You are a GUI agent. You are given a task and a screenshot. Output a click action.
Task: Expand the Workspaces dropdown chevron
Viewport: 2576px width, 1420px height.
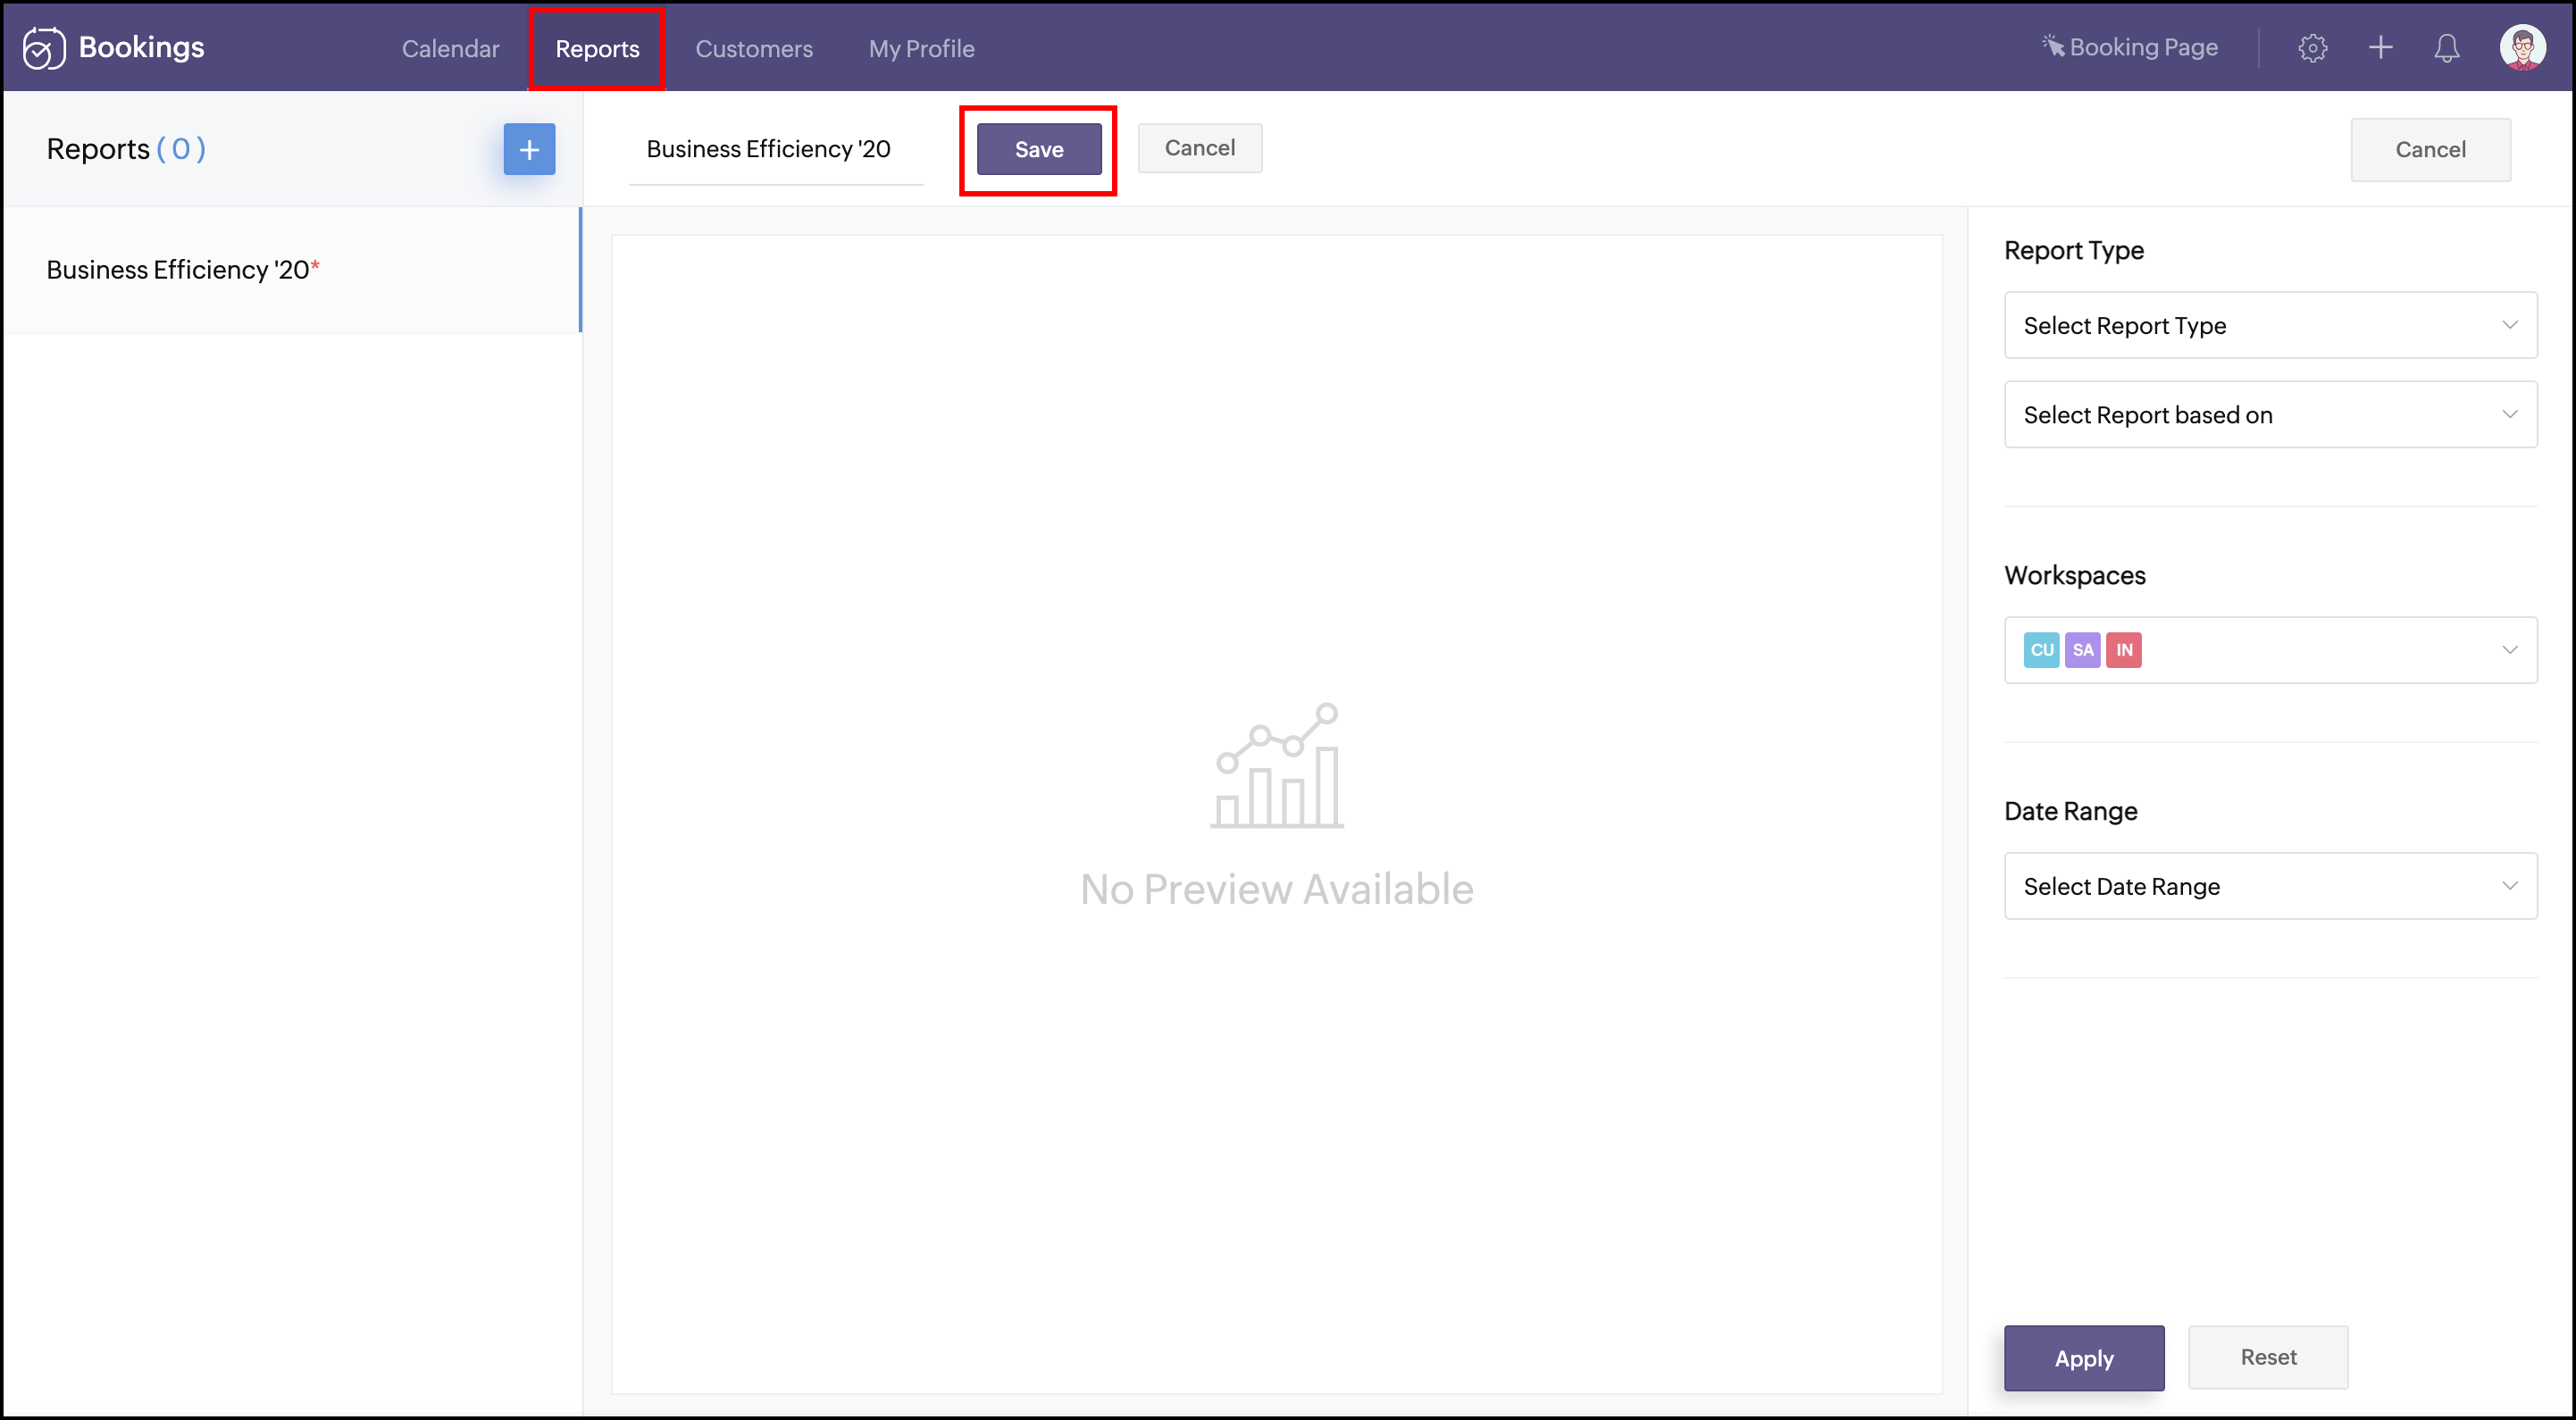[2509, 650]
